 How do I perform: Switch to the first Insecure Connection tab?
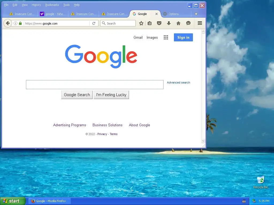(22, 14)
